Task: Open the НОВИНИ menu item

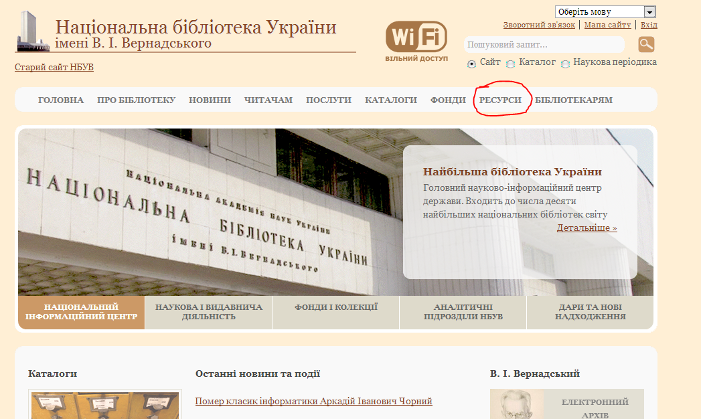Action: (210, 100)
